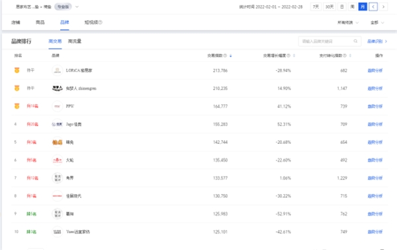The height and width of the screenshot is (250, 397).
Task: Click 趋势分析 for the 133,577 row
Action: [375, 178]
